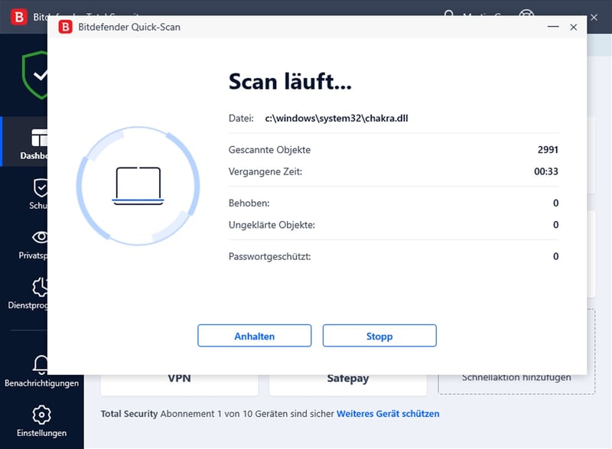Screen dimensions: 612x449
Task: Open Einstellungen gear icon in sidebar
Action: tap(41, 415)
